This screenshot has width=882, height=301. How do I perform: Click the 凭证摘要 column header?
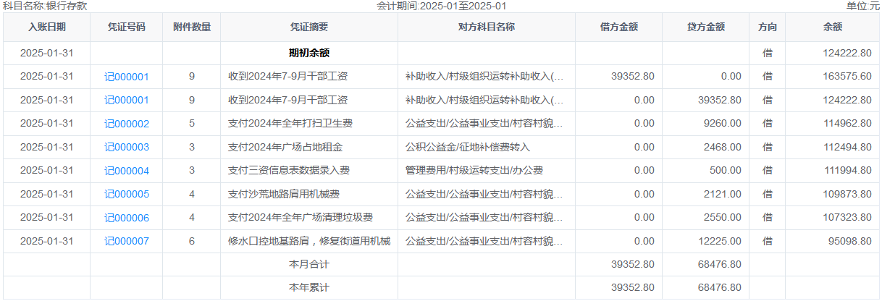309,27
